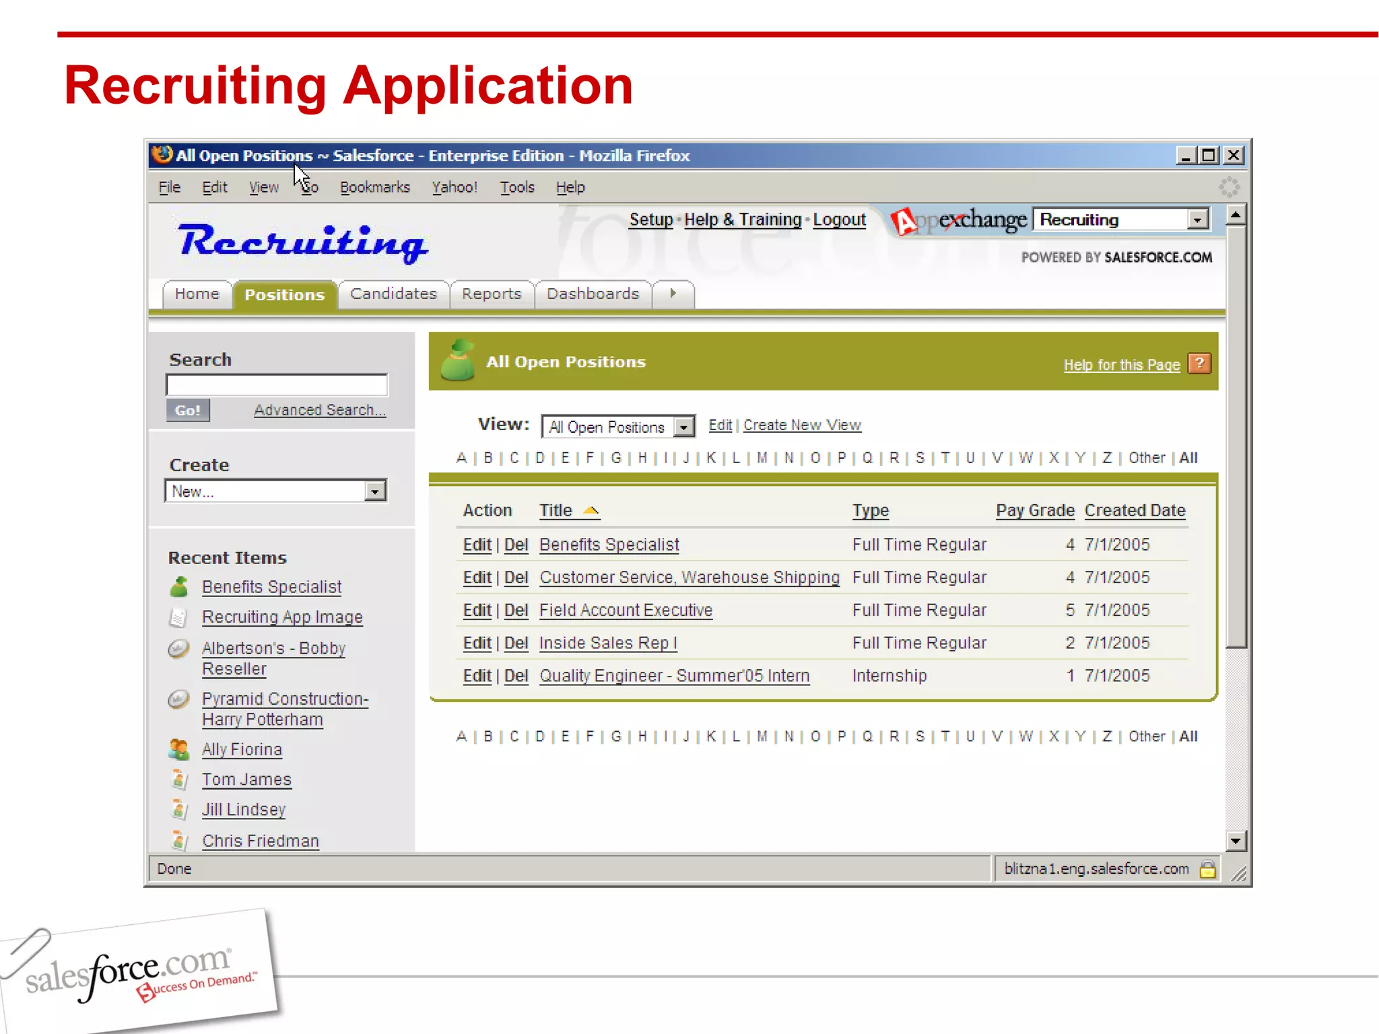The height and width of the screenshot is (1034, 1379).
Task: Click the Benefits Specialist recent item icon
Action: [179, 587]
